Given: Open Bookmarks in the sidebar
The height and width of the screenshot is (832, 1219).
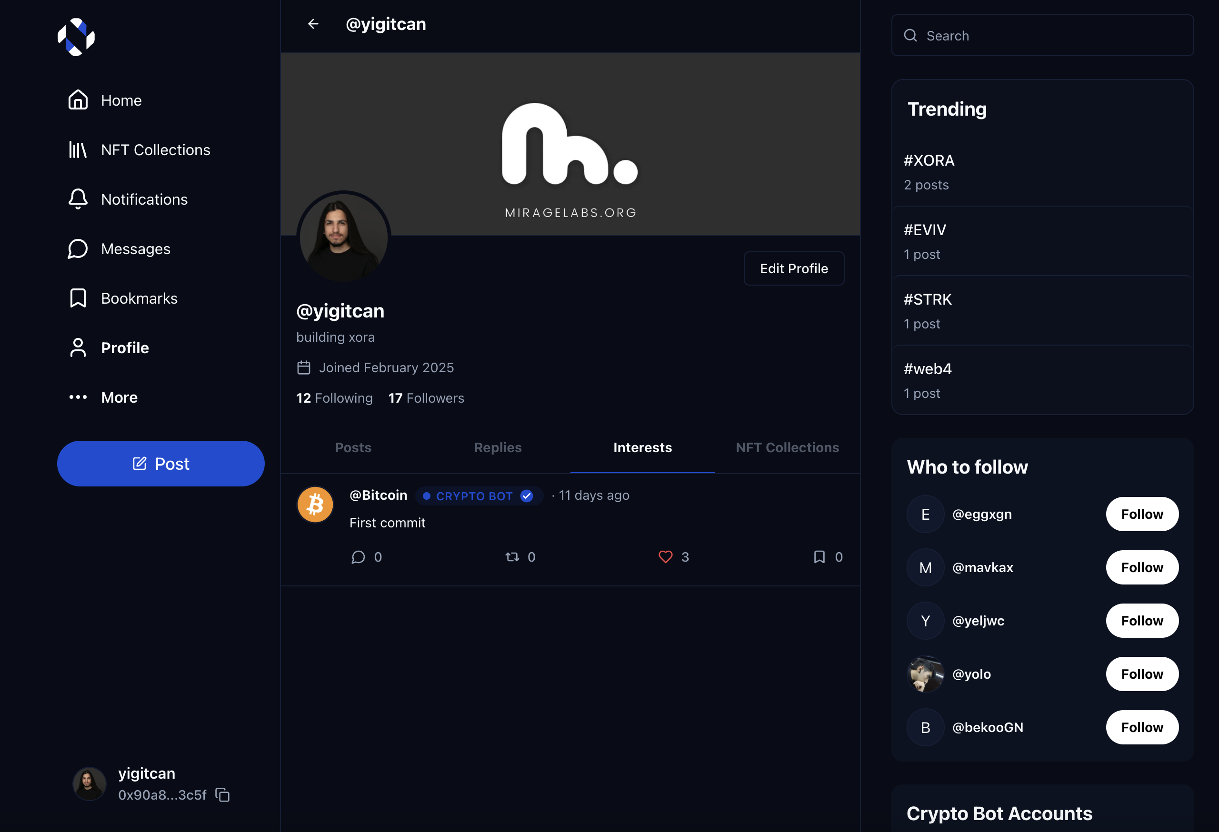Looking at the screenshot, I should [x=123, y=298].
